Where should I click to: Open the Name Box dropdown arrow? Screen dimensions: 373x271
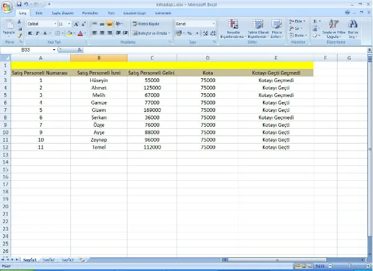(54, 49)
